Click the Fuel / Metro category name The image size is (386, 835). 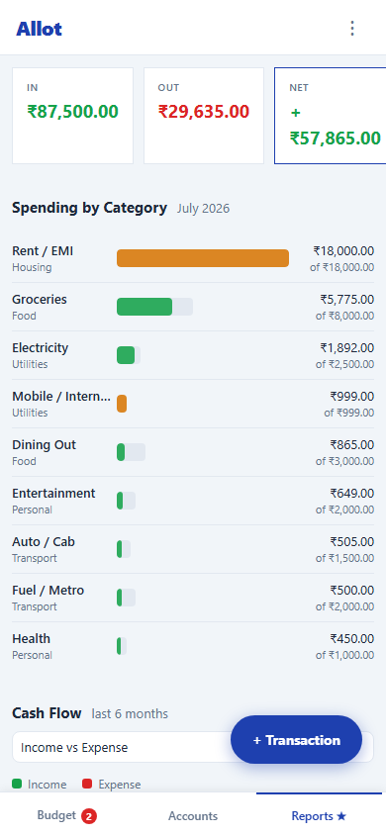pyautogui.click(x=48, y=590)
